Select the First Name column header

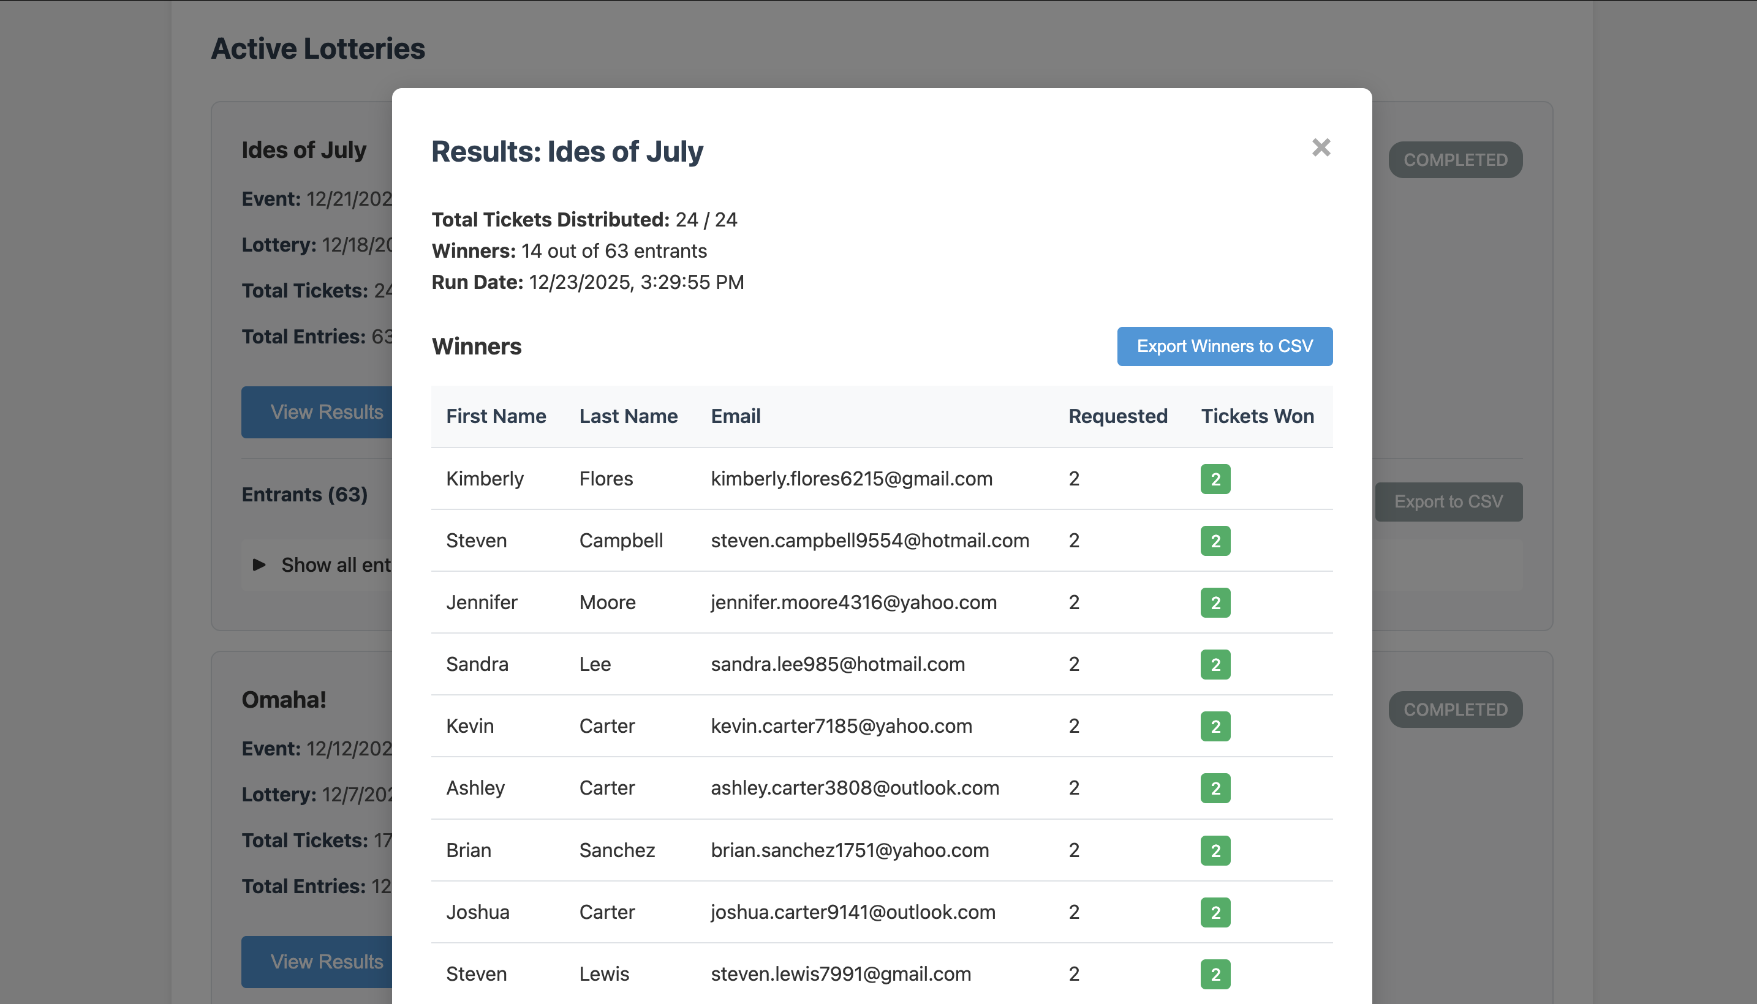coord(496,416)
